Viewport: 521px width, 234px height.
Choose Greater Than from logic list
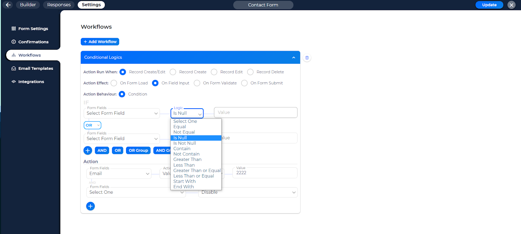(187, 160)
